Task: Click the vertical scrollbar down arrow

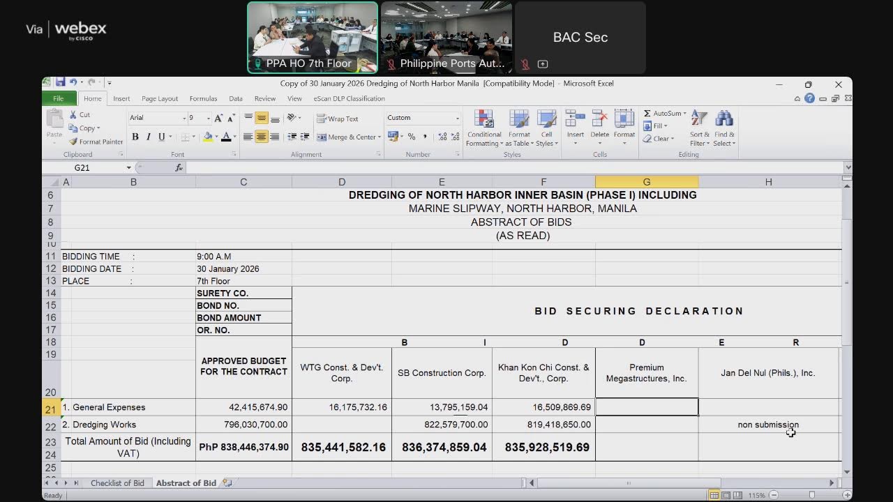Action: (848, 472)
